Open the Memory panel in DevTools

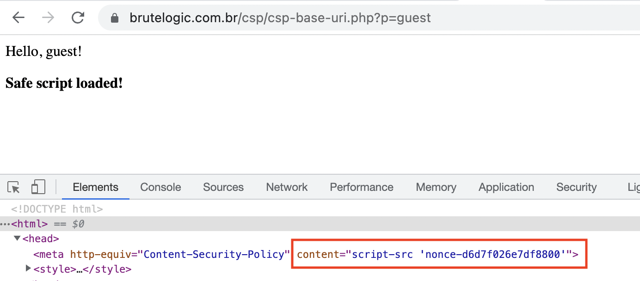(x=436, y=187)
